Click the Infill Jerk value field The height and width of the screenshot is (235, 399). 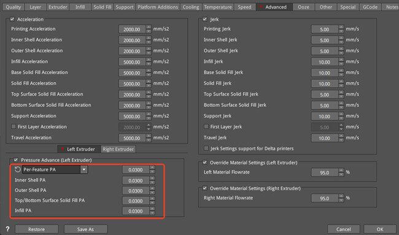pyautogui.click(x=325, y=62)
